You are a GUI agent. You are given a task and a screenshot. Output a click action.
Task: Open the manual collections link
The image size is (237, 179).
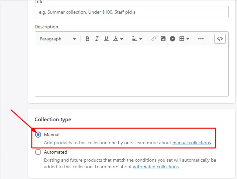coord(192,143)
